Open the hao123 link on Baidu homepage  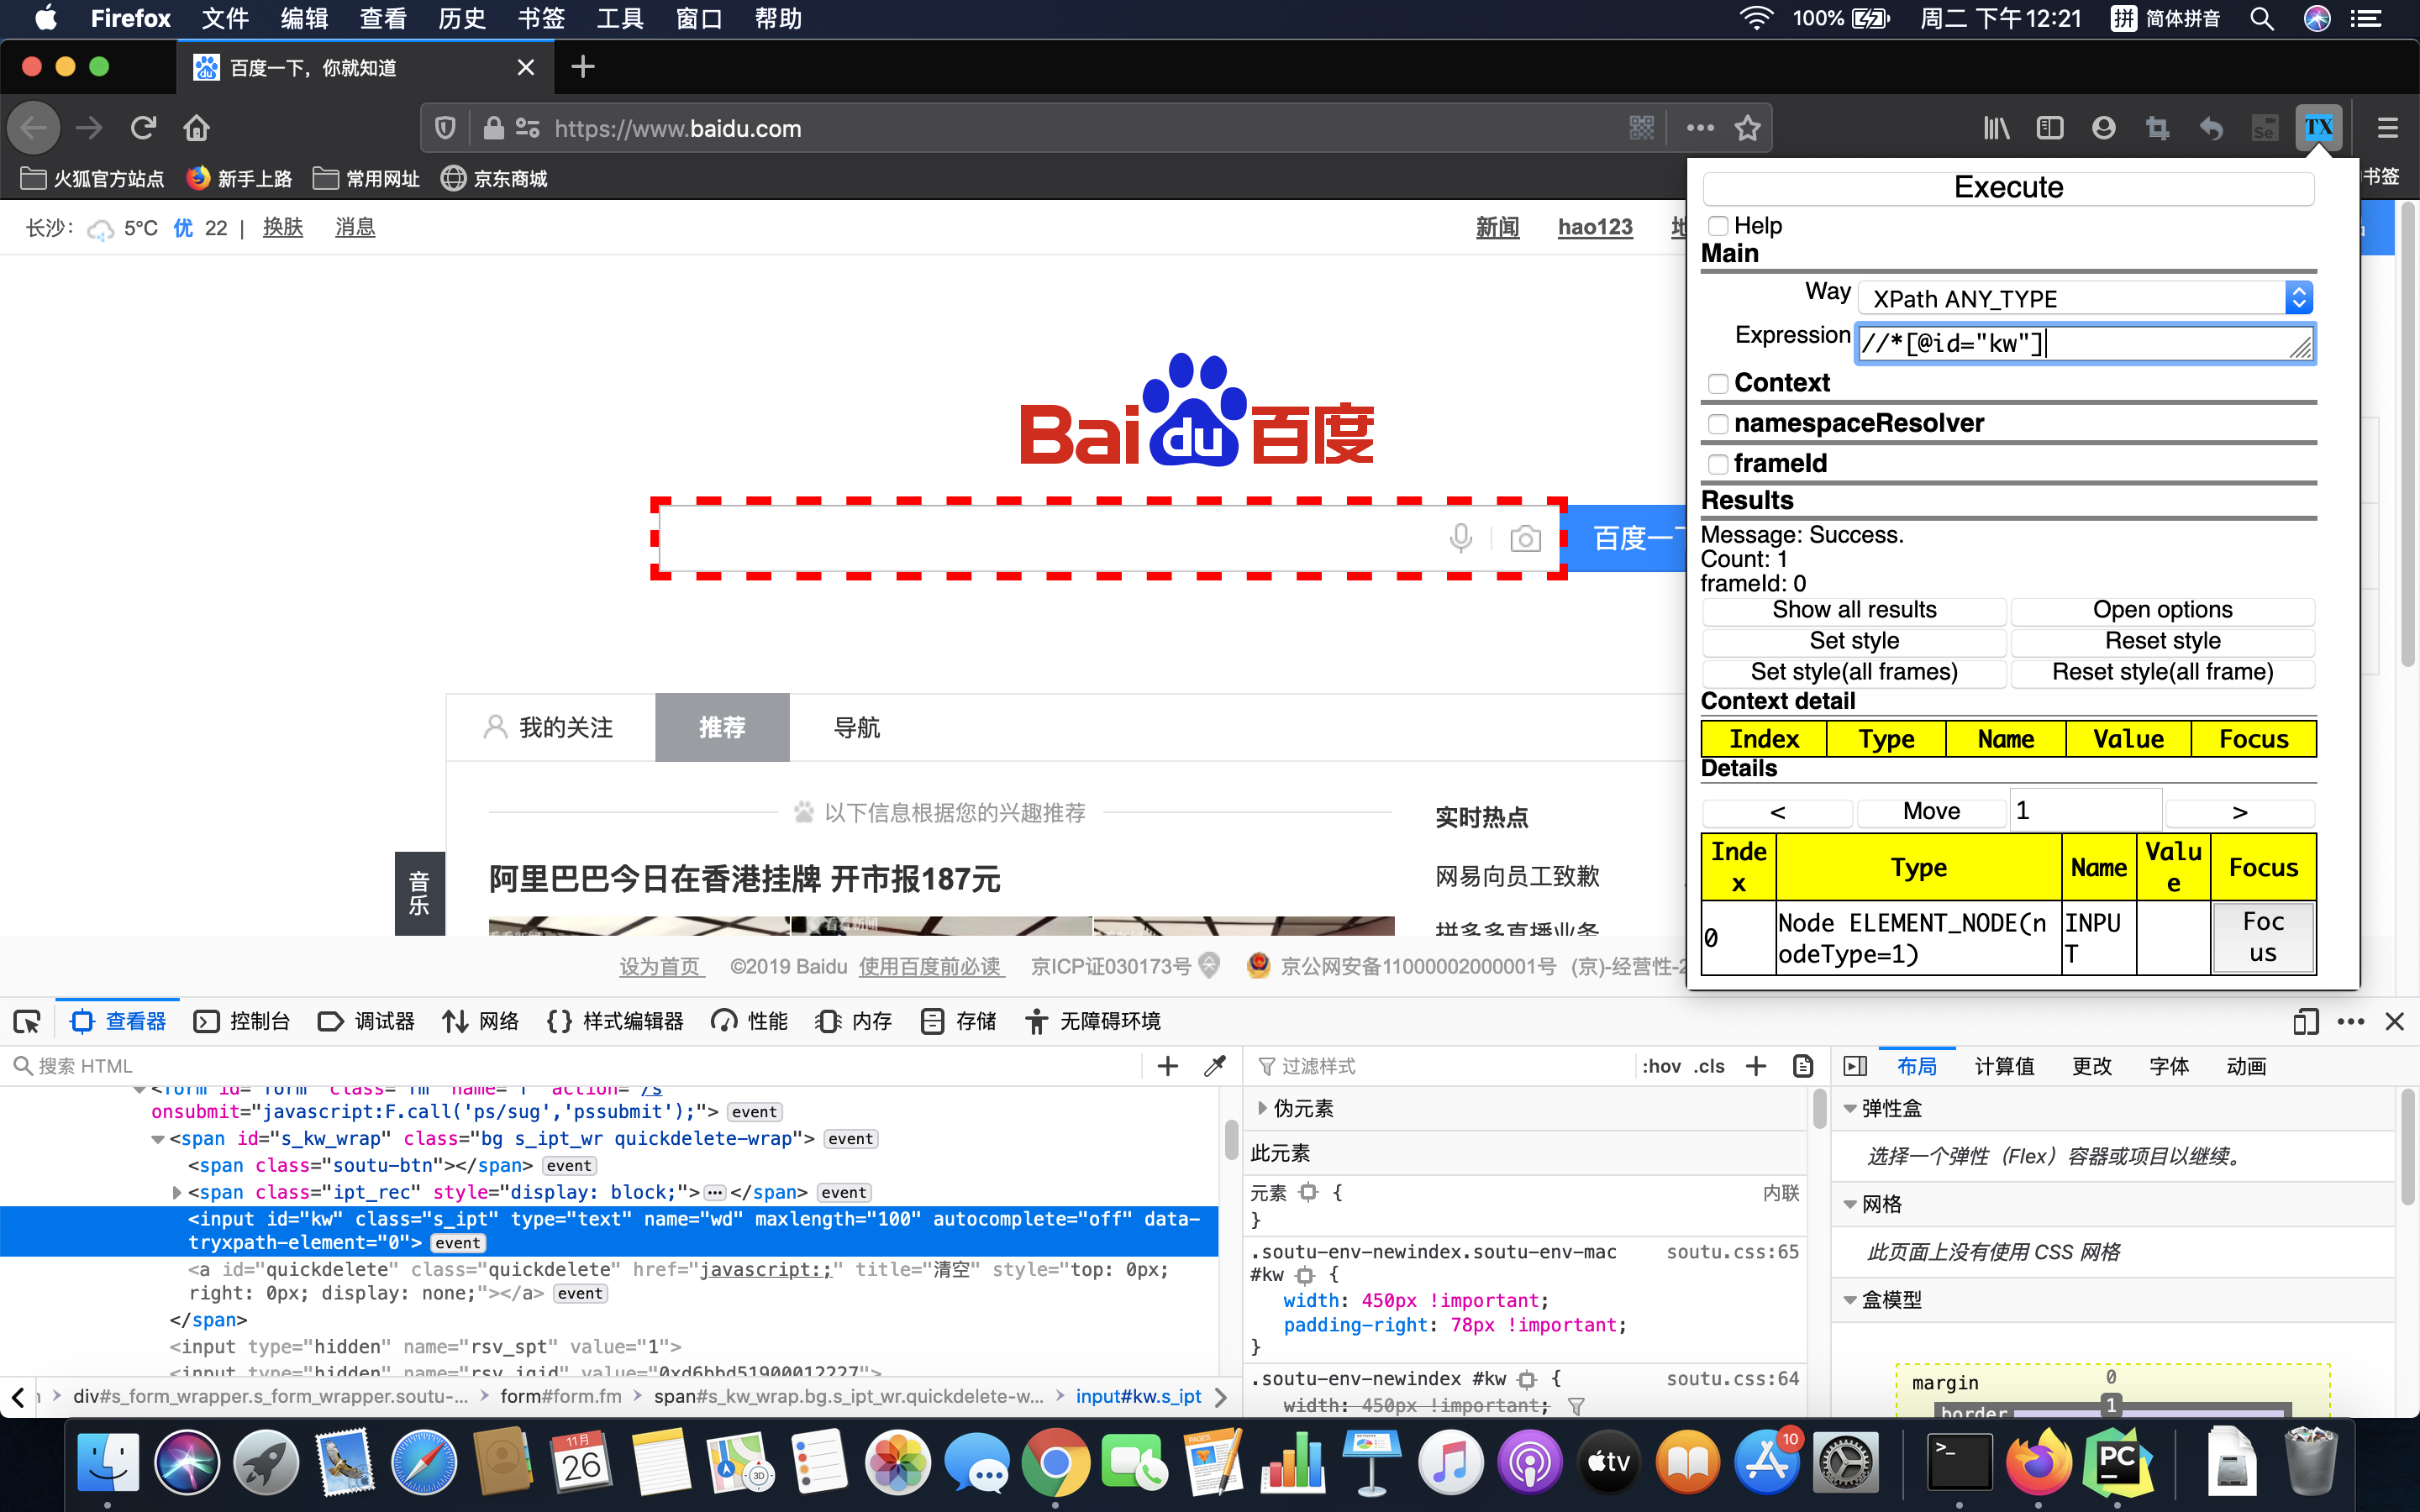click(x=1594, y=227)
